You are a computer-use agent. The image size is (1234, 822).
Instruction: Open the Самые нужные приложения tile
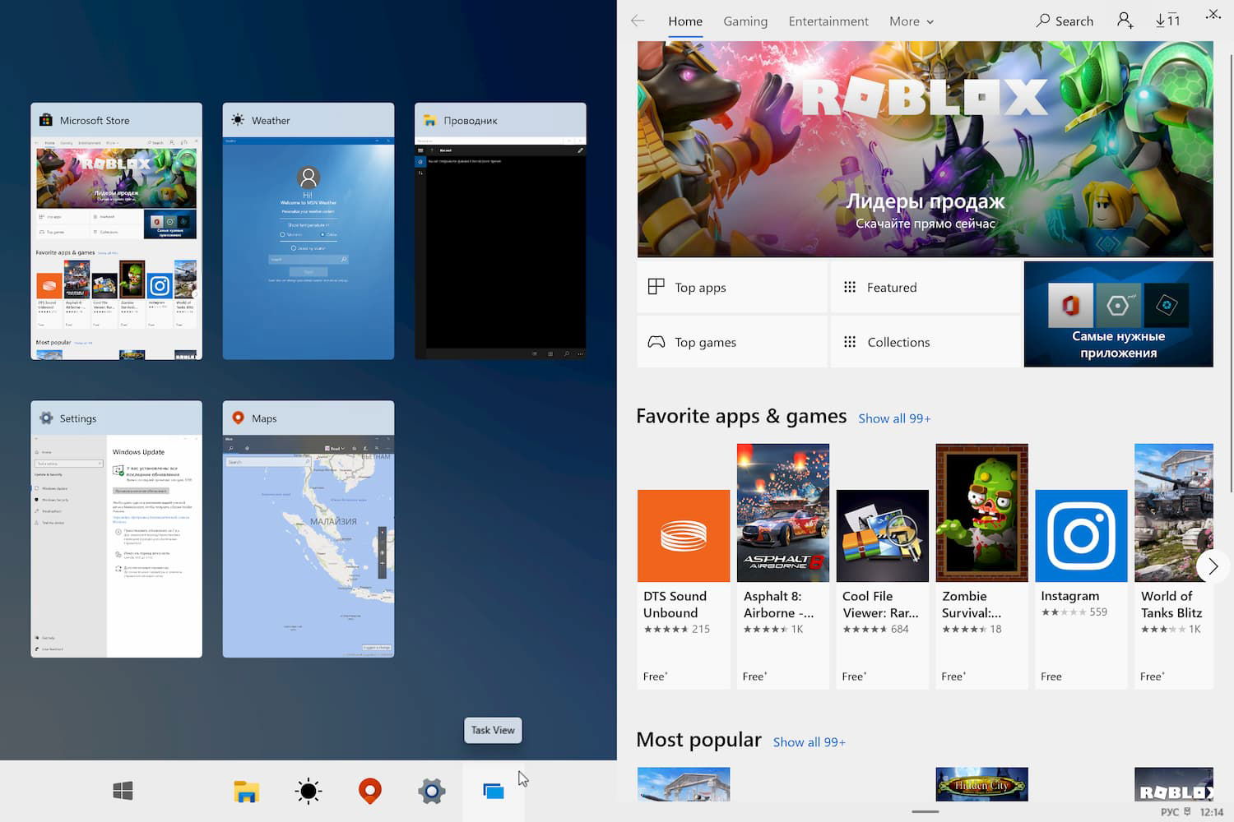tap(1119, 314)
